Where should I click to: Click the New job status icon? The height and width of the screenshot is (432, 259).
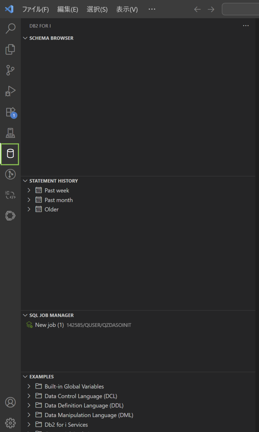29,325
